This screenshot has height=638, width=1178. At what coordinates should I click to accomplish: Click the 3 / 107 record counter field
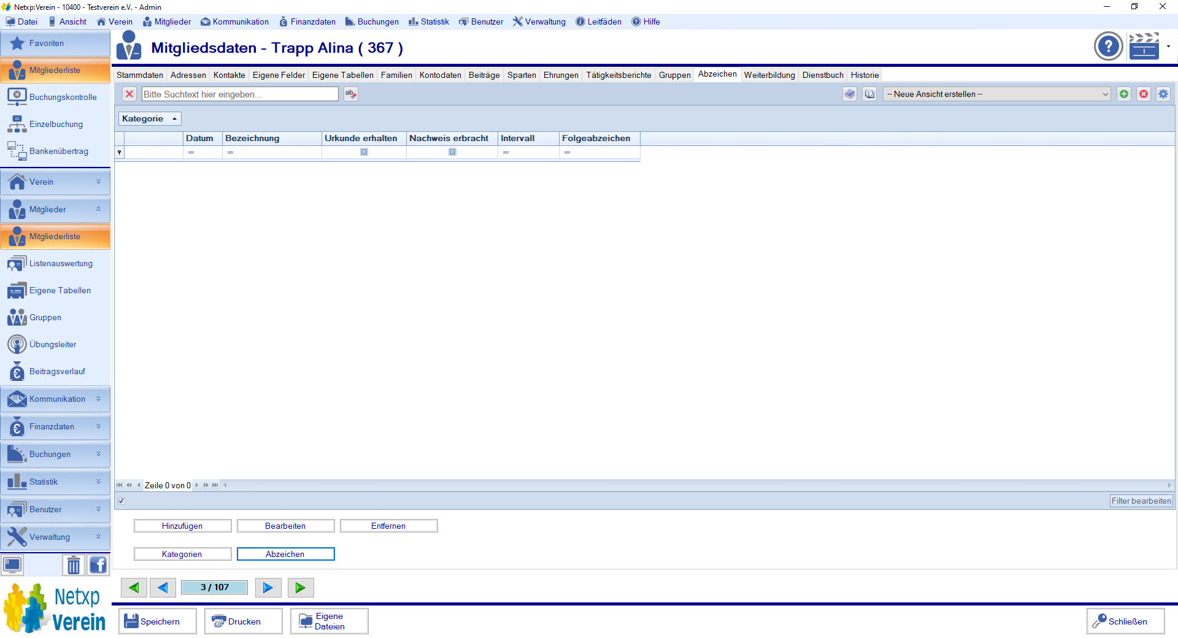pos(215,588)
